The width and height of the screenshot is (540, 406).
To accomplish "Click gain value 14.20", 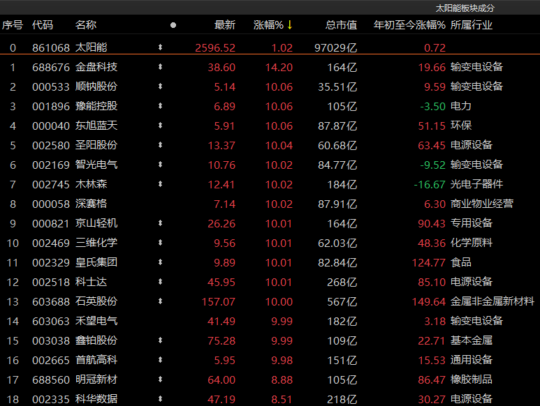I will 279,68.
